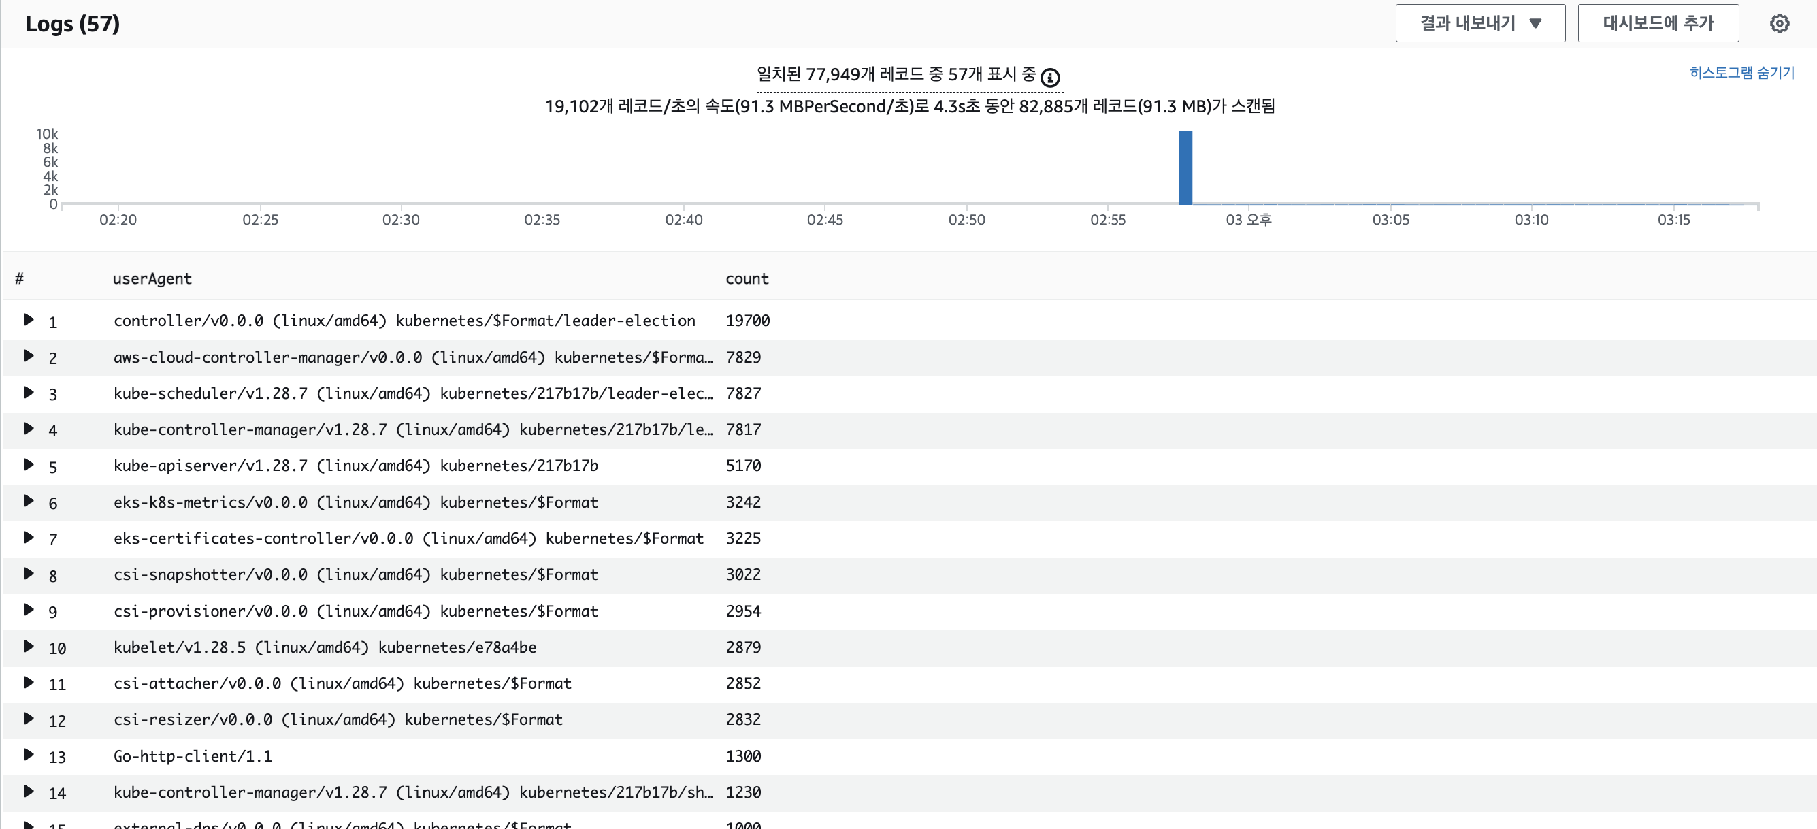Click the eks-certificates-controller userAgent cell

(408, 538)
